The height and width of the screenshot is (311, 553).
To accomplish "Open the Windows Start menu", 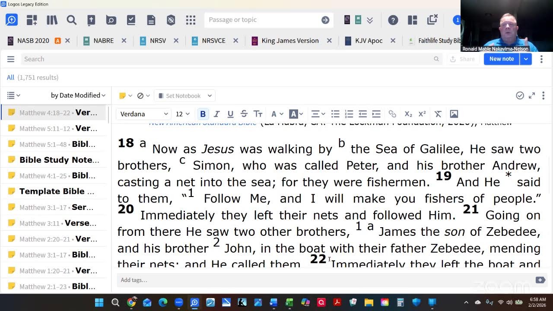I will click(x=99, y=302).
